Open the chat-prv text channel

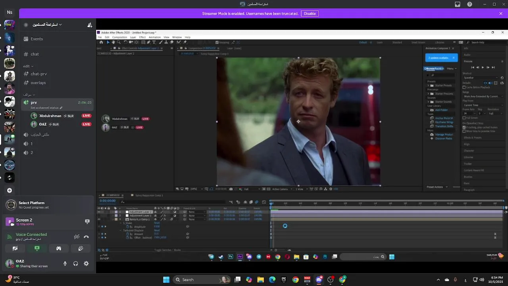pyautogui.click(x=58, y=74)
